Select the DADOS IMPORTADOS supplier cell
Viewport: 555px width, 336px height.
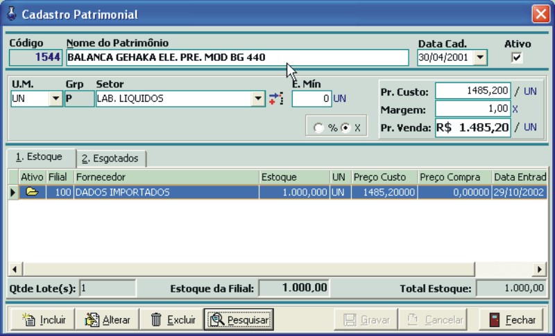(166, 192)
